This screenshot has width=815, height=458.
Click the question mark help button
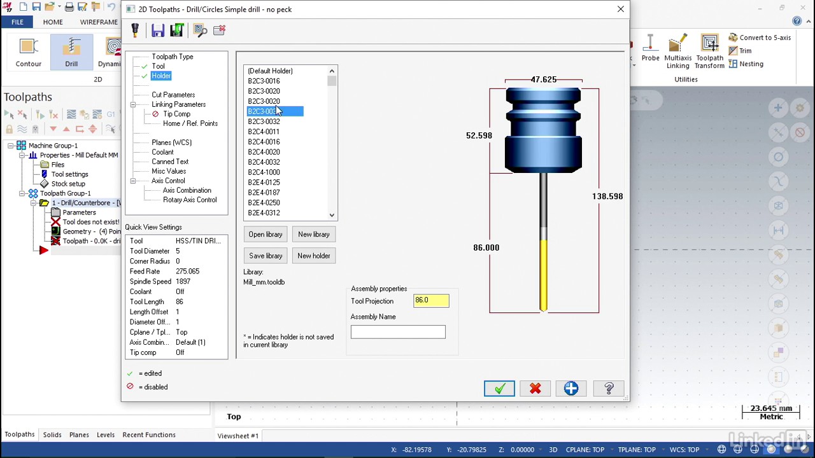click(609, 389)
